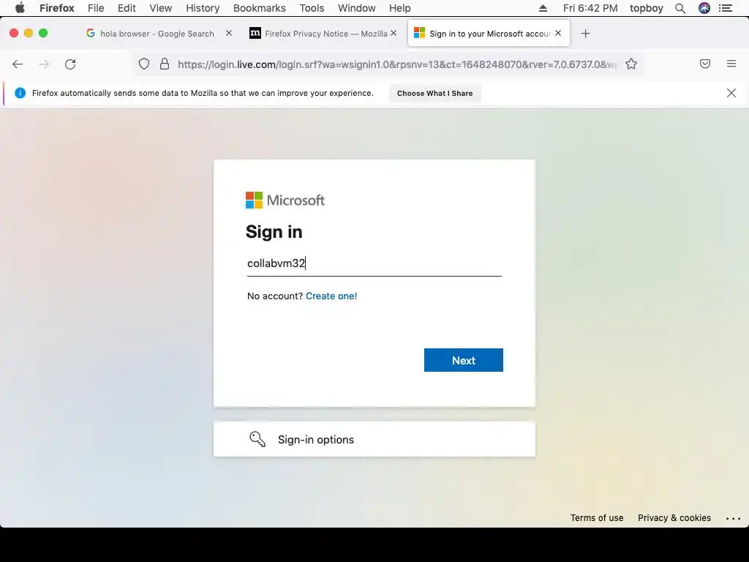Close the Firefox Privacy Notice tab
This screenshot has width=749, height=562.
point(394,33)
